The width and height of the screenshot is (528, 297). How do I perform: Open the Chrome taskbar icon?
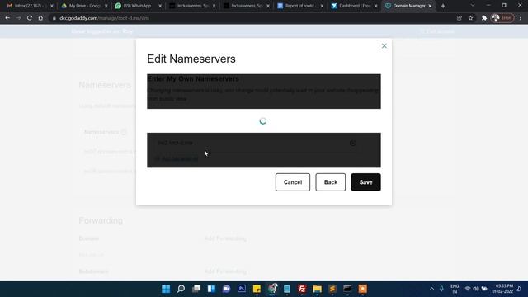coord(272,289)
